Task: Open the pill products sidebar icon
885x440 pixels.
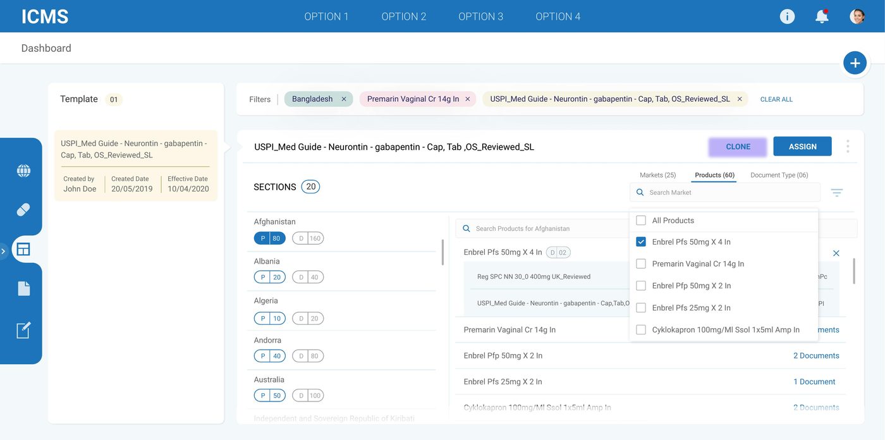Action: [23, 210]
